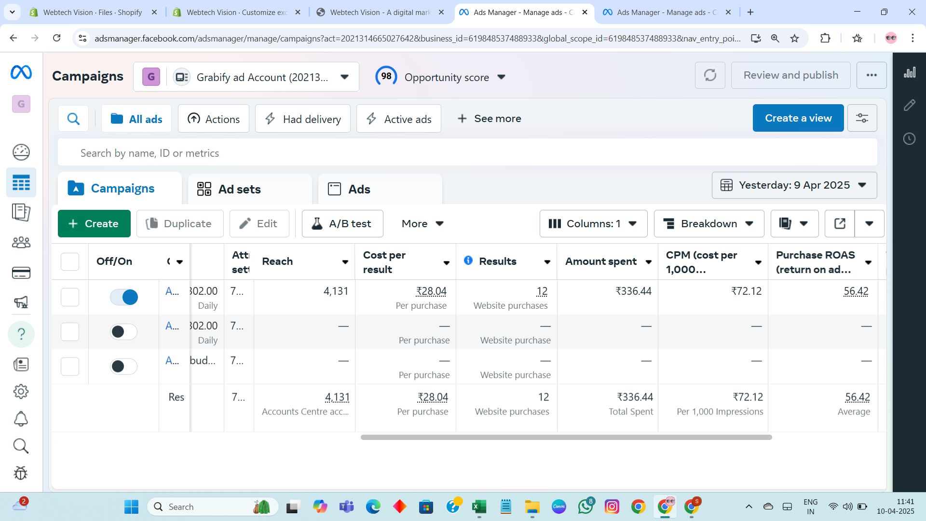Click the export table data icon
This screenshot has width=926, height=521.
[x=840, y=224]
